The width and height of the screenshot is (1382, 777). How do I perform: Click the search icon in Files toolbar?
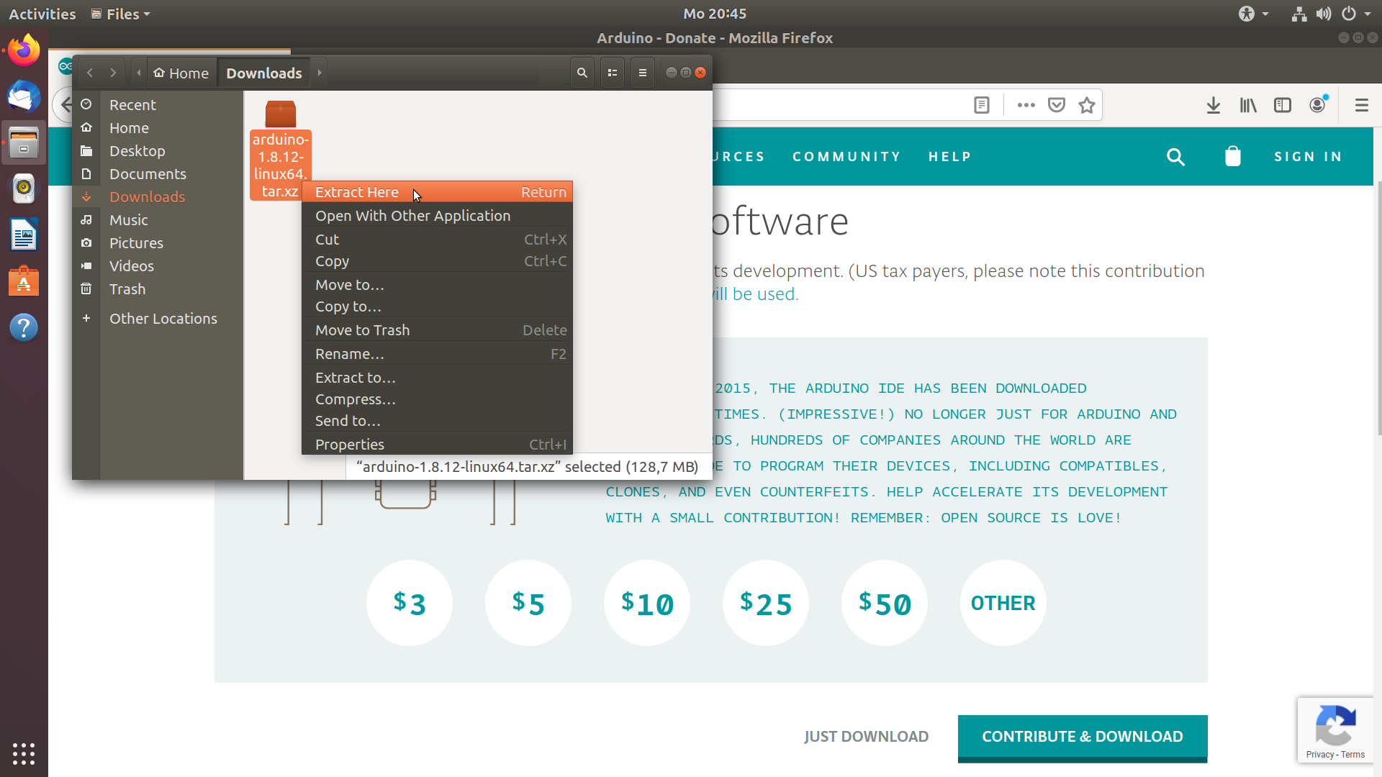582,73
